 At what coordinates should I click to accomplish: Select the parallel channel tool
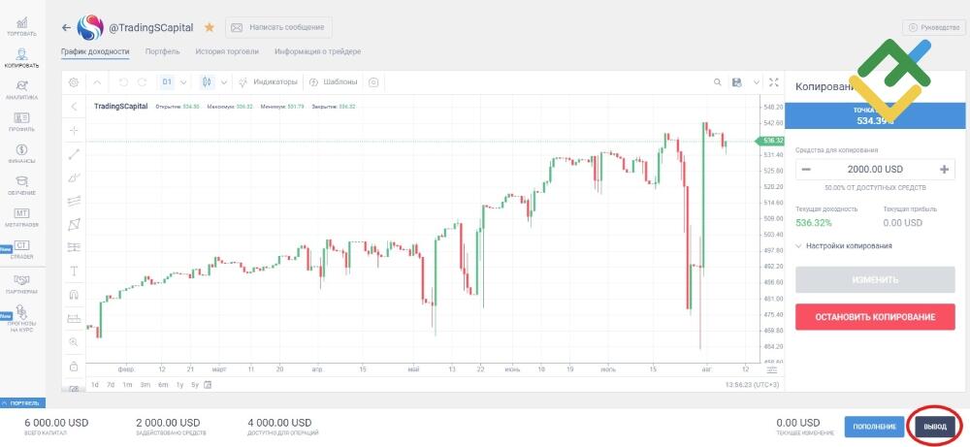click(74, 201)
